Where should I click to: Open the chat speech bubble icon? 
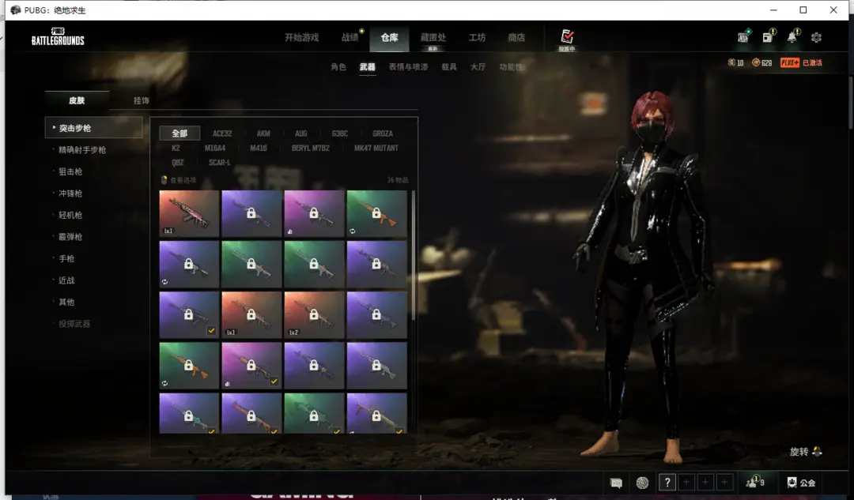tap(616, 483)
